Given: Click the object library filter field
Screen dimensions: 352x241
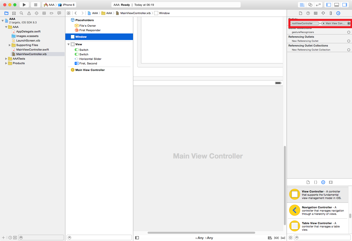Looking at the screenshot, I should point(322,237).
